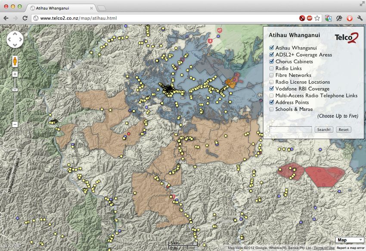The image size is (366, 251).
Task: Bookmark this page with the star icon
Action: click(x=317, y=18)
